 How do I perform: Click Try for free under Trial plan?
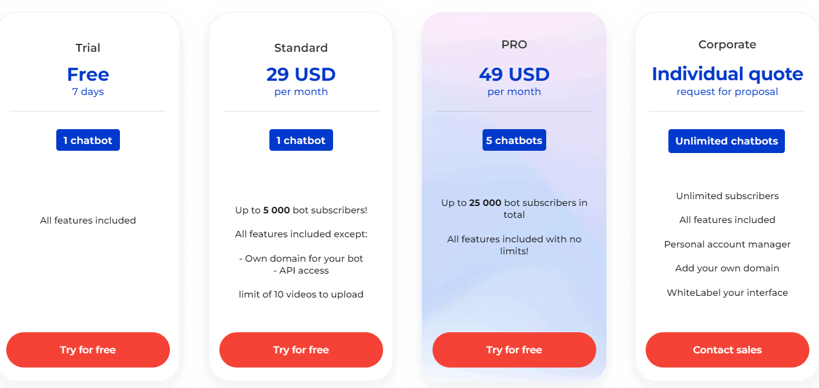click(88, 350)
